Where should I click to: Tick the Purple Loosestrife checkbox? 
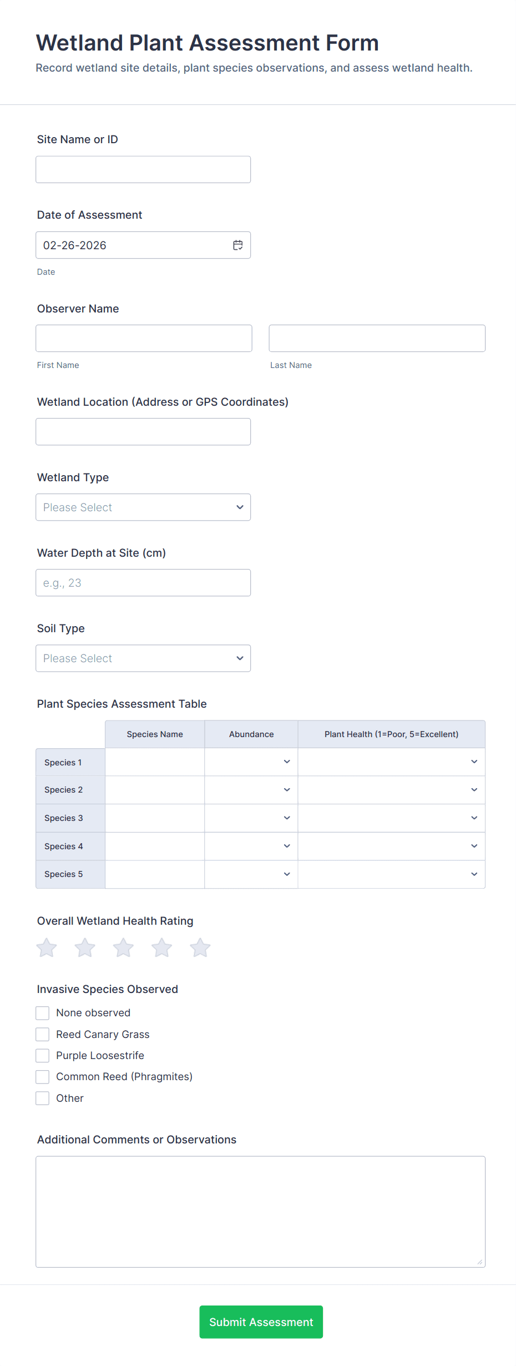pyautogui.click(x=43, y=1056)
